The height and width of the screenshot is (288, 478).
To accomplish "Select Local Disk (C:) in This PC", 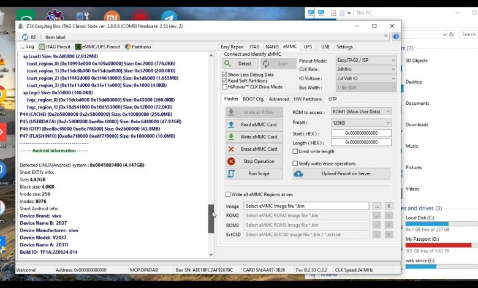I will pos(420,218).
